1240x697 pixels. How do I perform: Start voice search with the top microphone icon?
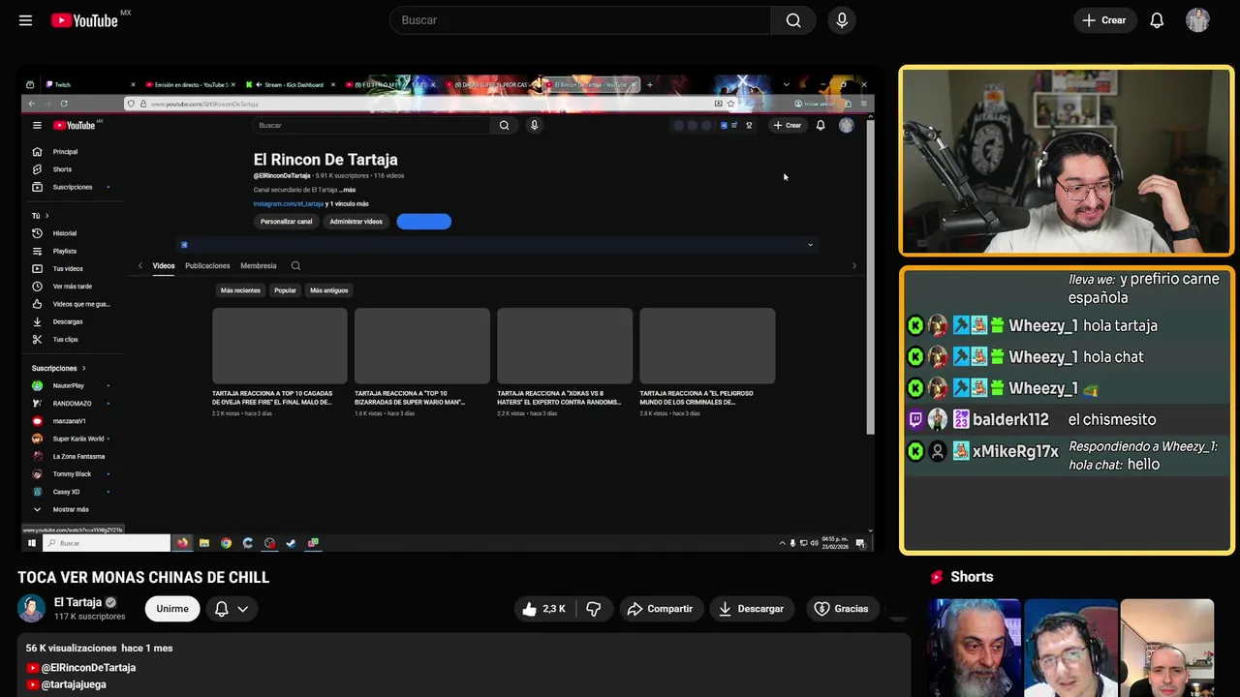tap(842, 20)
